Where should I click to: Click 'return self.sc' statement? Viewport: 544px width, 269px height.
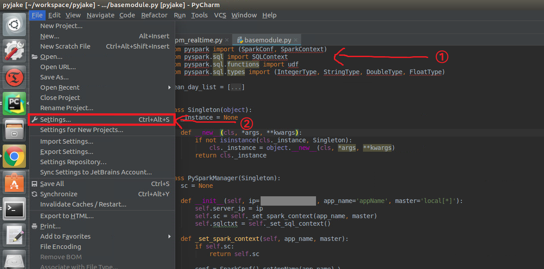pos(234,254)
